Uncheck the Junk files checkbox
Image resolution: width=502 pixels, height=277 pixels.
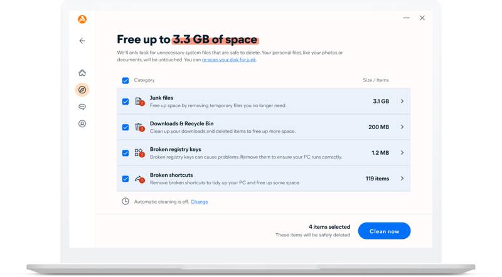(x=125, y=102)
